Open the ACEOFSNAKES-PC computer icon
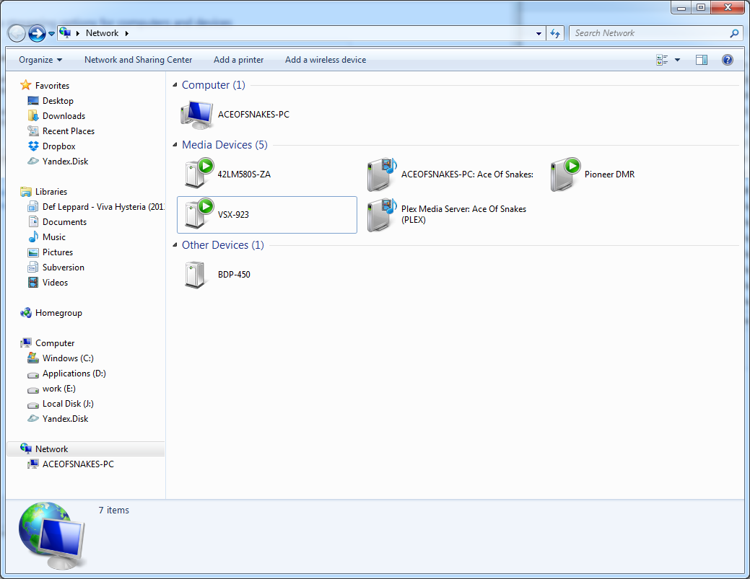 click(x=196, y=115)
